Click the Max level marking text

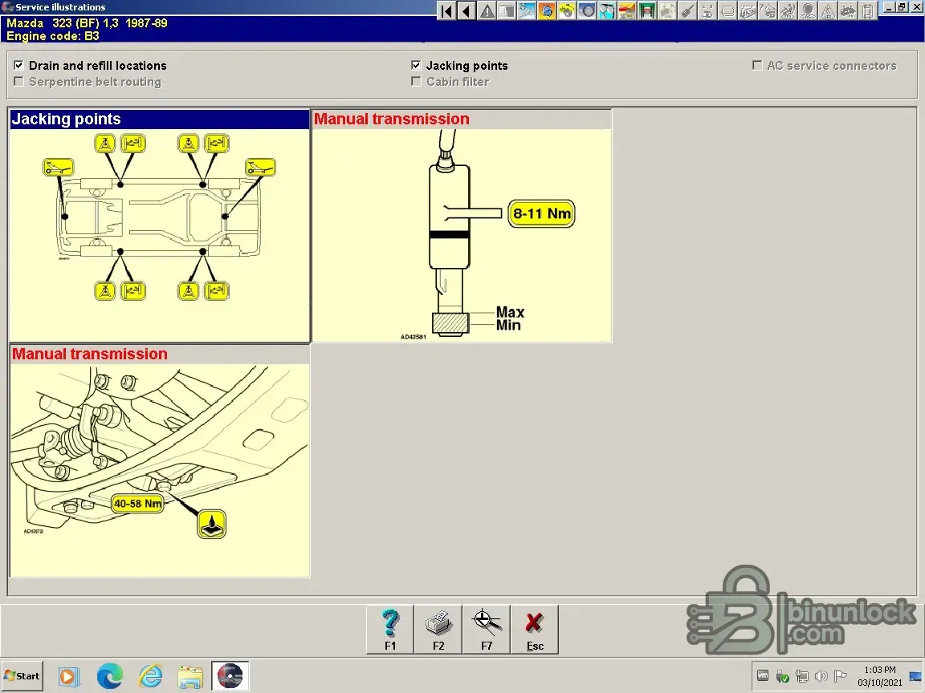(511, 312)
